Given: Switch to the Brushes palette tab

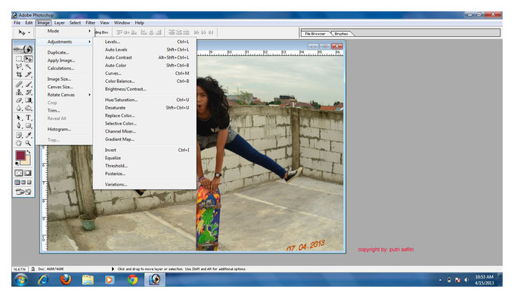Looking at the screenshot, I should pyautogui.click(x=341, y=33).
